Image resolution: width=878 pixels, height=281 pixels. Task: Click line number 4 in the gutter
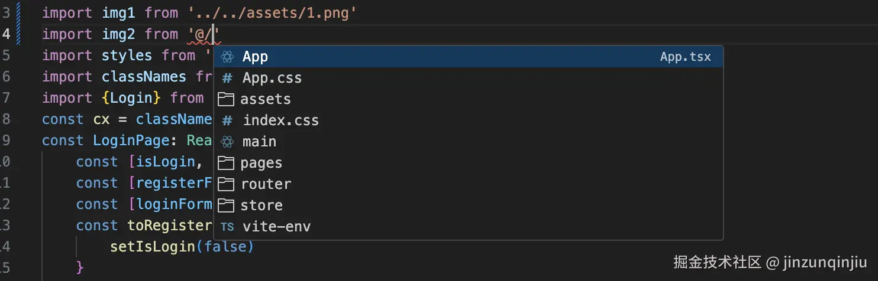pos(6,34)
